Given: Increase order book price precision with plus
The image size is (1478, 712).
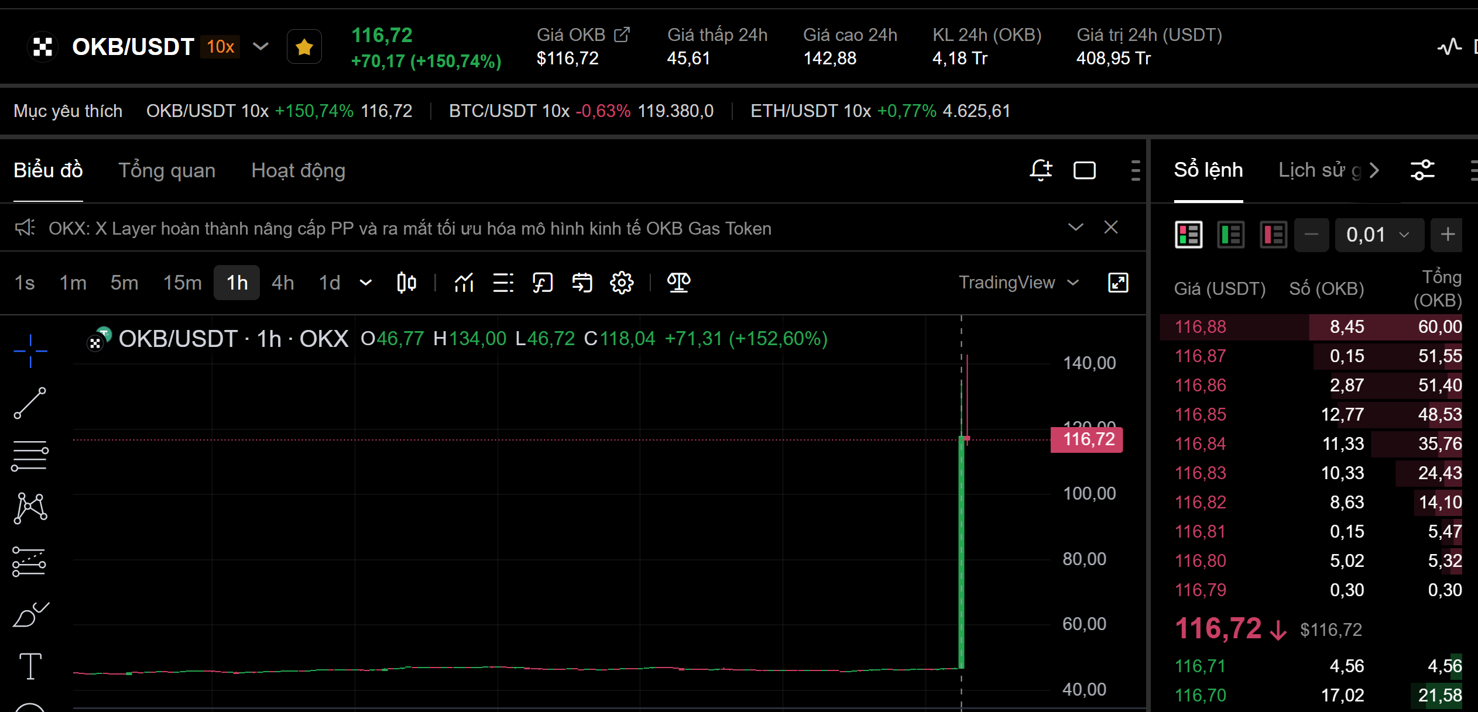Looking at the screenshot, I should [1447, 235].
